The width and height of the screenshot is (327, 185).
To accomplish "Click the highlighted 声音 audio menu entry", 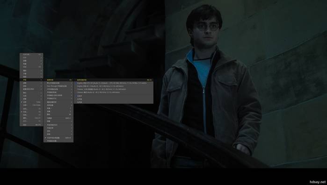I will click(x=31, y=80).
